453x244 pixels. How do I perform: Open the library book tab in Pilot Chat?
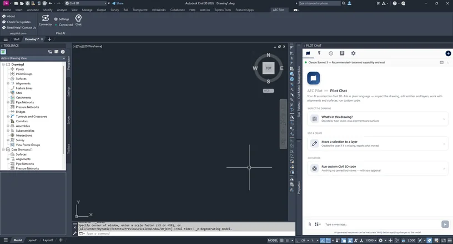coord(342,53)
